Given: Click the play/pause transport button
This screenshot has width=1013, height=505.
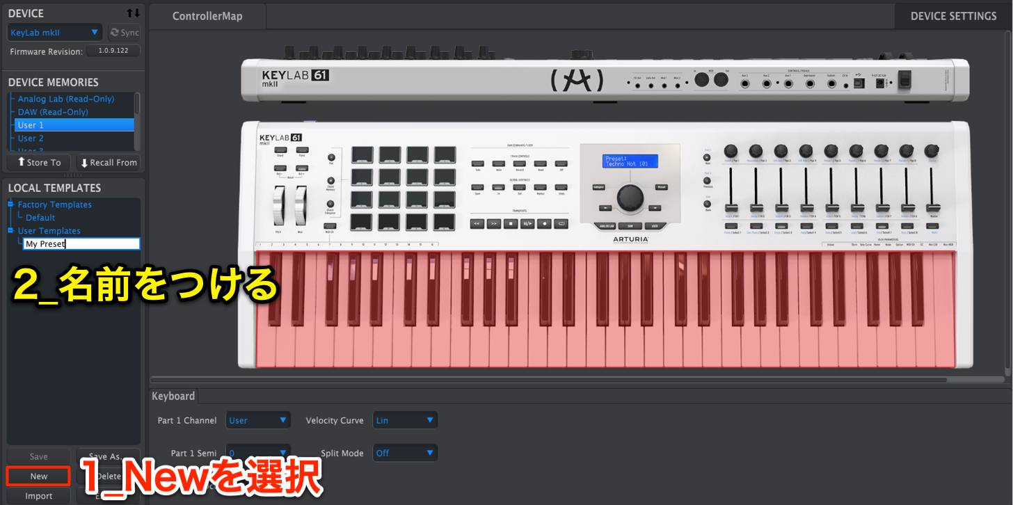Looking at the screenshot, I should tap(527, 224).
